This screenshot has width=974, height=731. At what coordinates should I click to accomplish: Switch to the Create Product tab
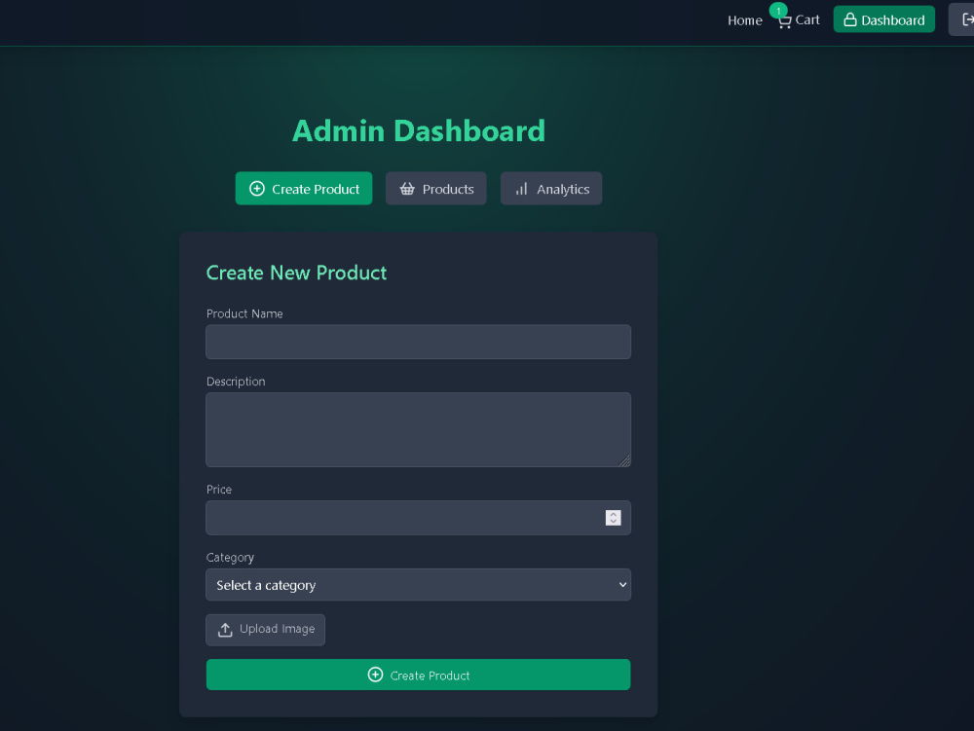point(304,189)
